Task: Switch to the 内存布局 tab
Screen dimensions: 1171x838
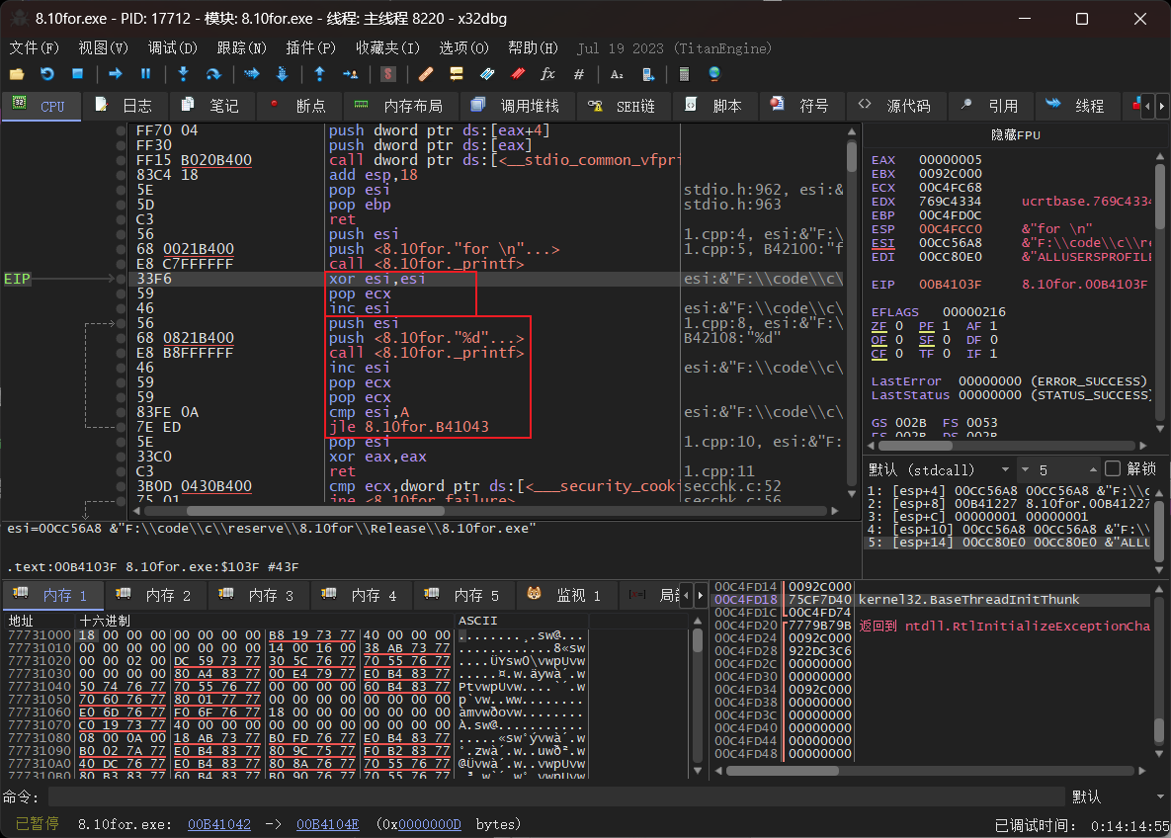Action: pos(399,106)
